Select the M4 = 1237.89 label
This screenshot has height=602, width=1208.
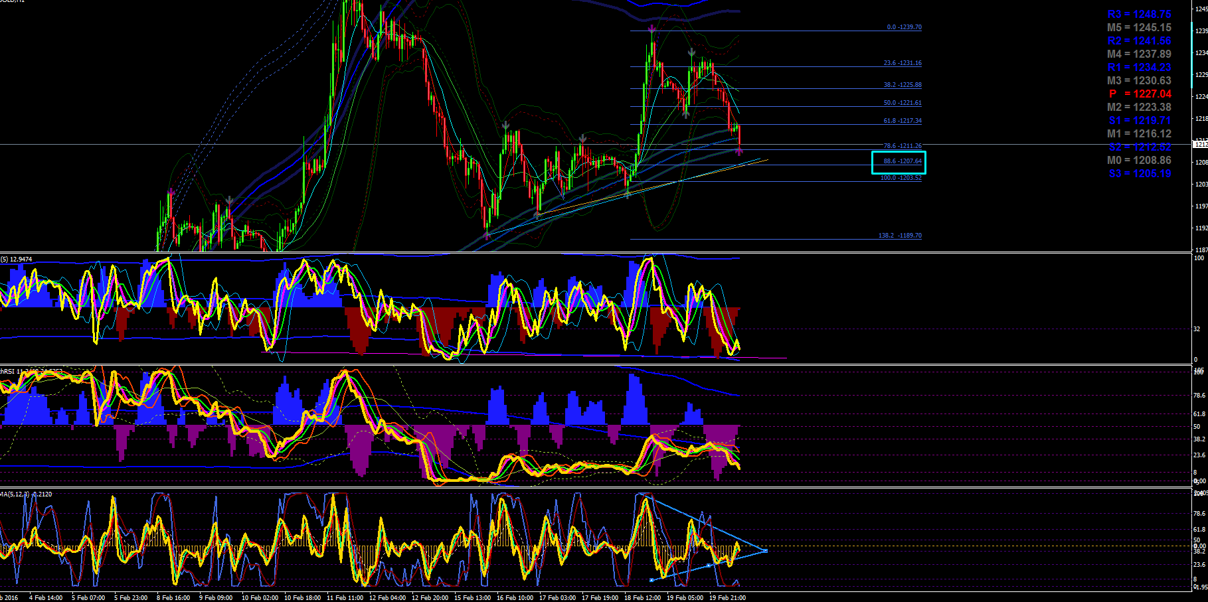click(1139, 54)
